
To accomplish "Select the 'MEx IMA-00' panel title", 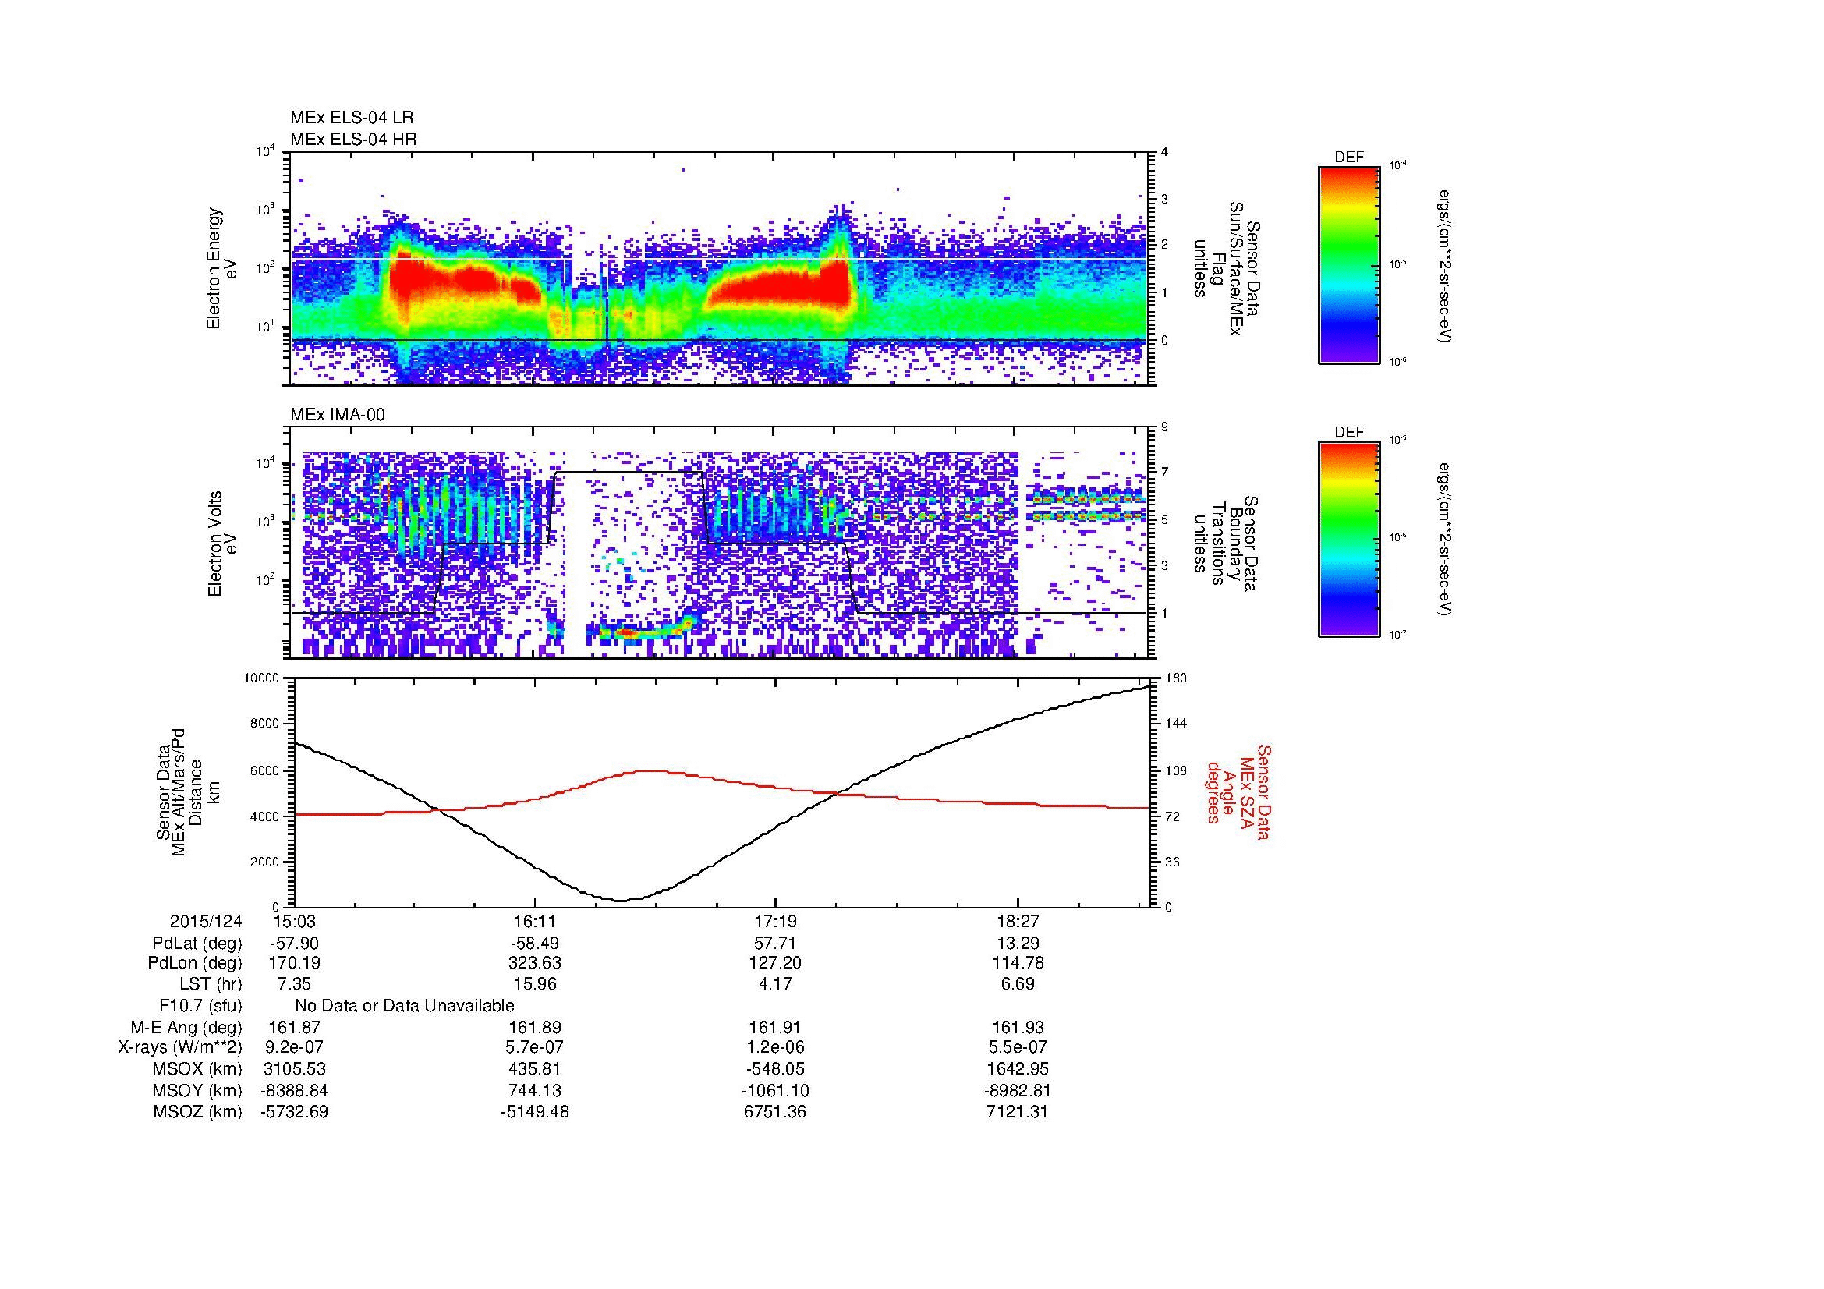I will (x=338, y=415).
